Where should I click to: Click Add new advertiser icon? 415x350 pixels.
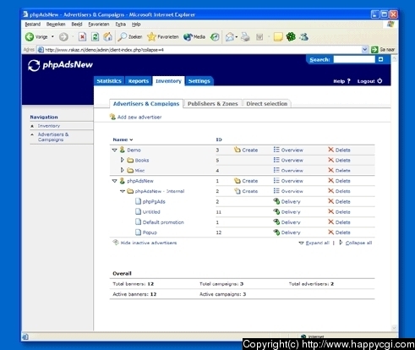112,117
